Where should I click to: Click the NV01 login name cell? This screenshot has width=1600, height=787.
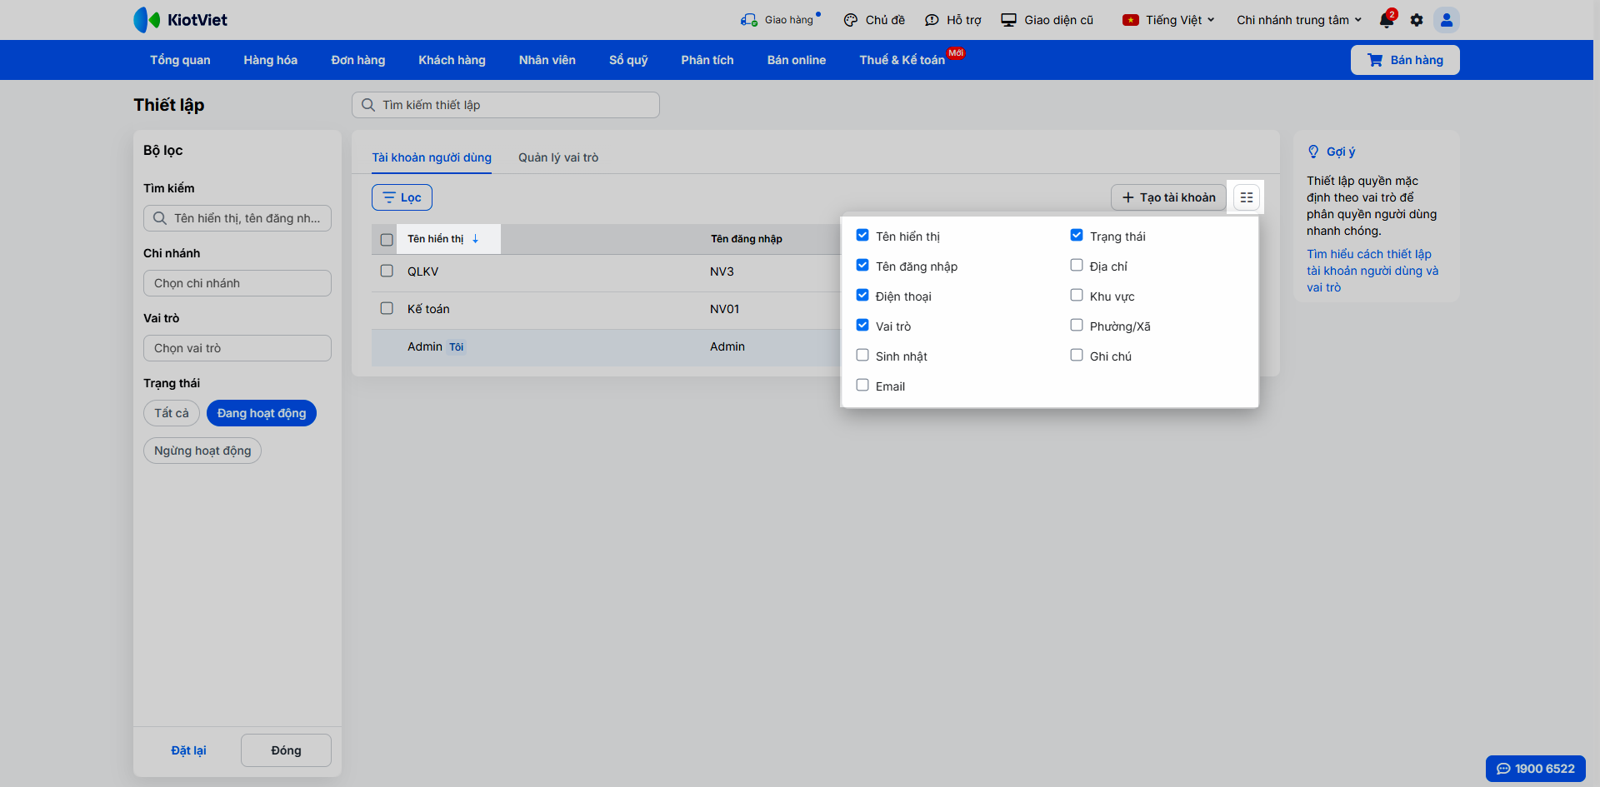[725, 309]
